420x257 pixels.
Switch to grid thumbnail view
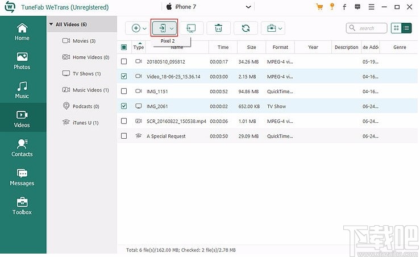point(396,28)
